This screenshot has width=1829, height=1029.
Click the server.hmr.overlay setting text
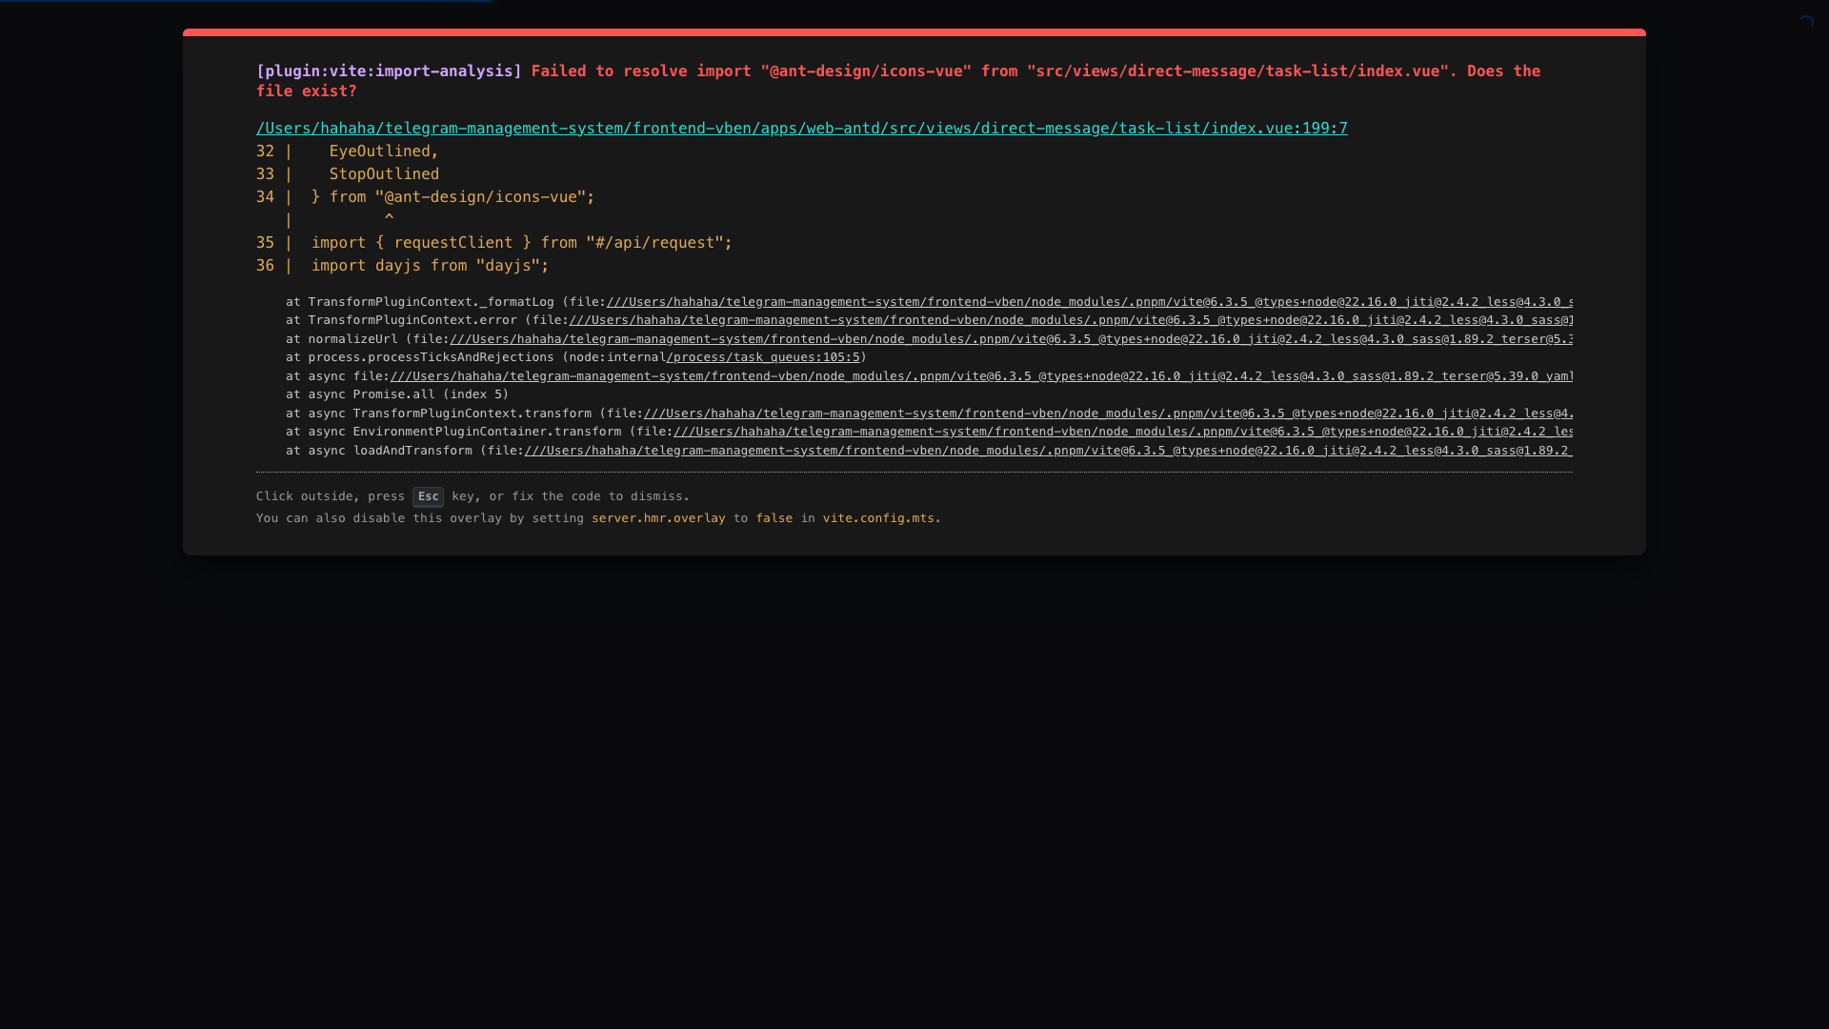click(658, 518)
